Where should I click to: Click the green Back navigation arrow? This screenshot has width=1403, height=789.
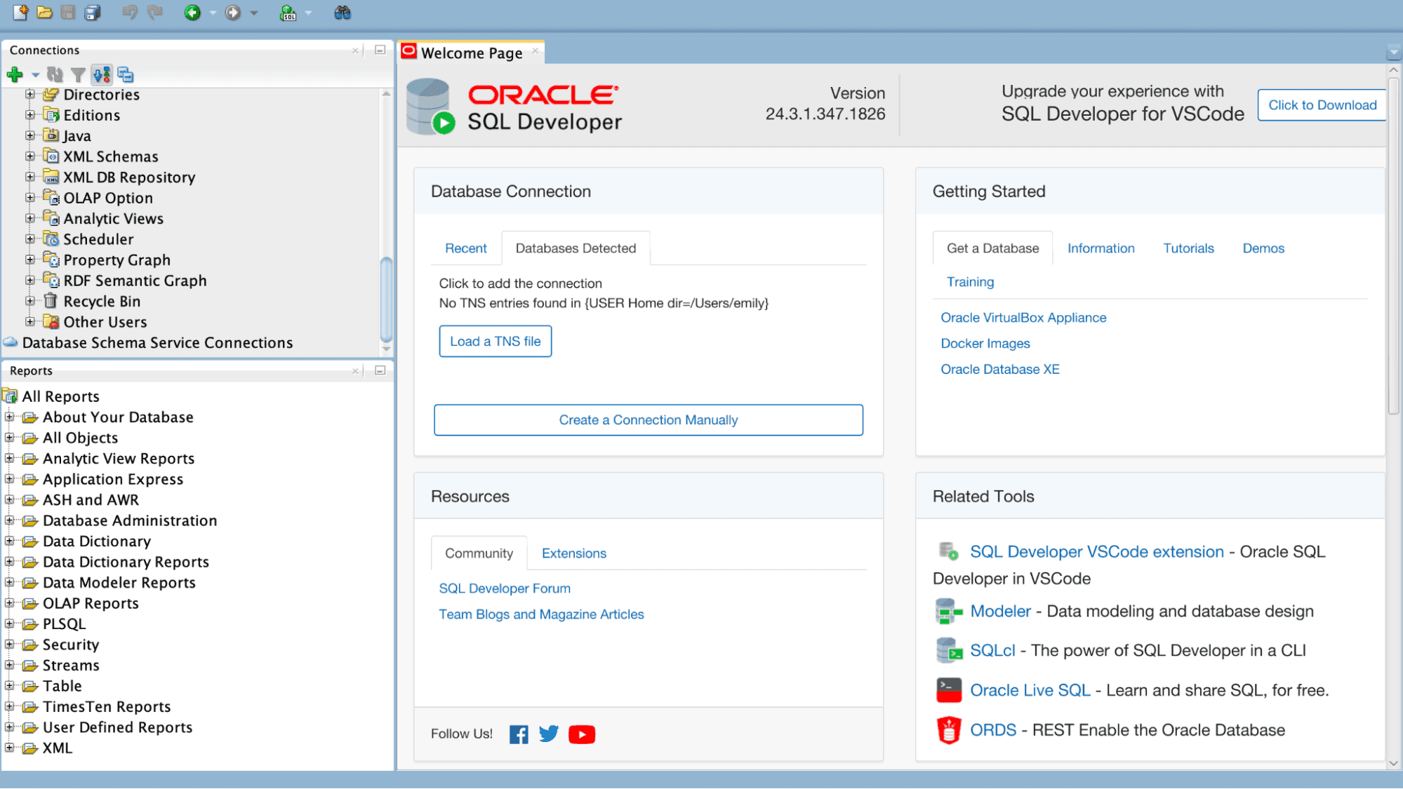(192, 13)
